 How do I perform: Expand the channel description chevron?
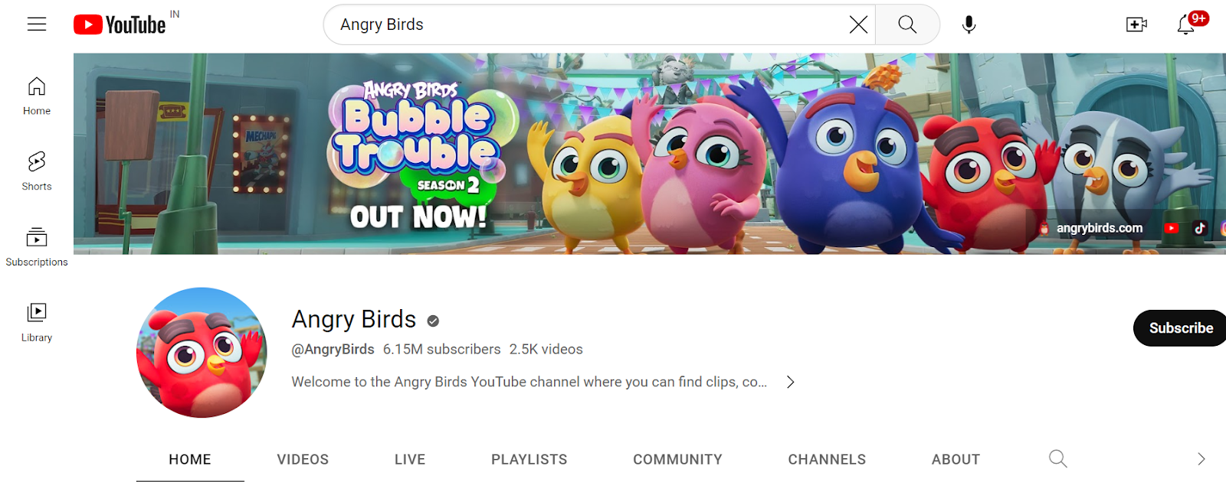[791, 382]
